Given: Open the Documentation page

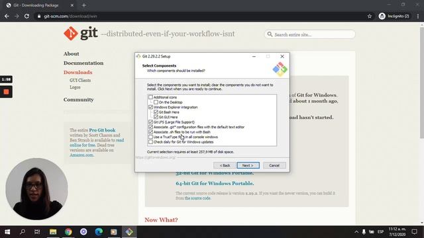Looking at the screenshot, I should [83, 63].
